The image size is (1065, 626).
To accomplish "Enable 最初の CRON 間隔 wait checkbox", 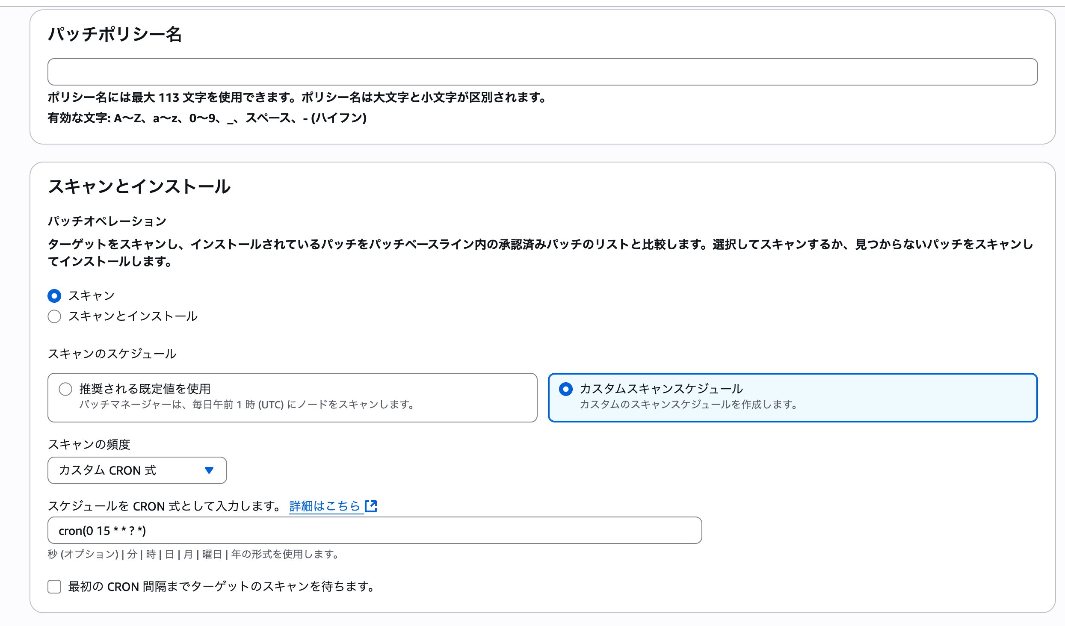I will pos(54,587).
